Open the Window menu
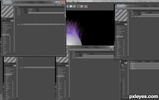159x100 pixels. pos(71,3)
